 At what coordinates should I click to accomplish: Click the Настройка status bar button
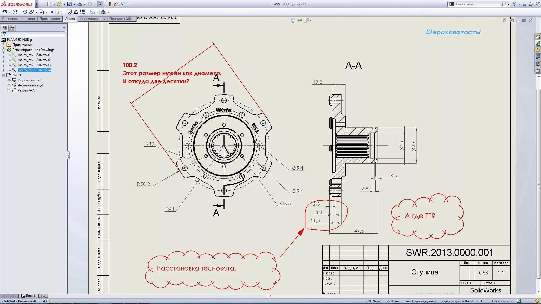tap(500, 301)
